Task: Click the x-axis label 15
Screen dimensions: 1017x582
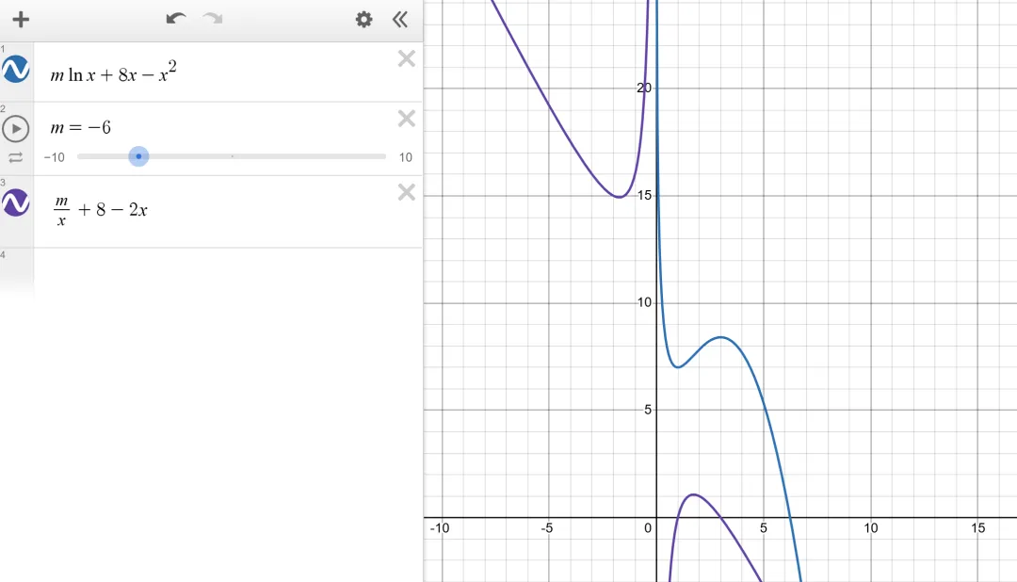Action: pos(978,528)
